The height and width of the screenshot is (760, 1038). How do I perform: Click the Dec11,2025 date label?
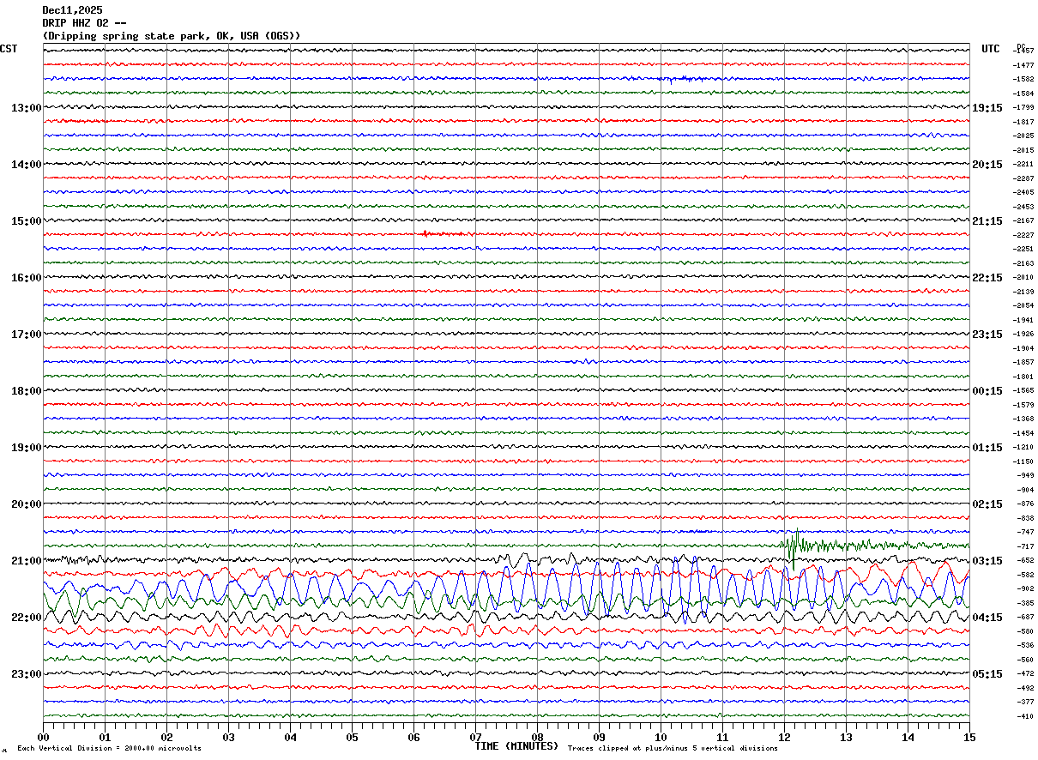click(x=72, y=10)
